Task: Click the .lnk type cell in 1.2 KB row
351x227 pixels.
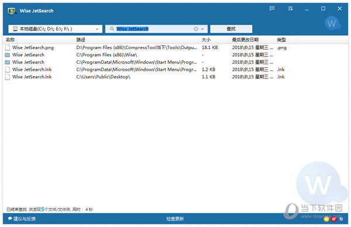Action: (x=281, y=70)
